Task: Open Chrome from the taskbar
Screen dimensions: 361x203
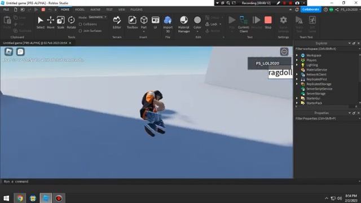Action: [20, 198]
